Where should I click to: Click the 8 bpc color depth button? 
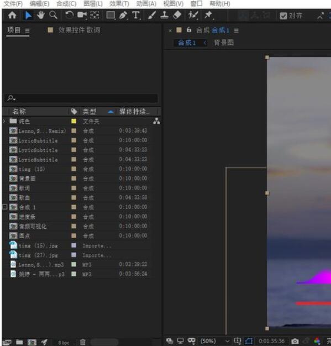64,343
